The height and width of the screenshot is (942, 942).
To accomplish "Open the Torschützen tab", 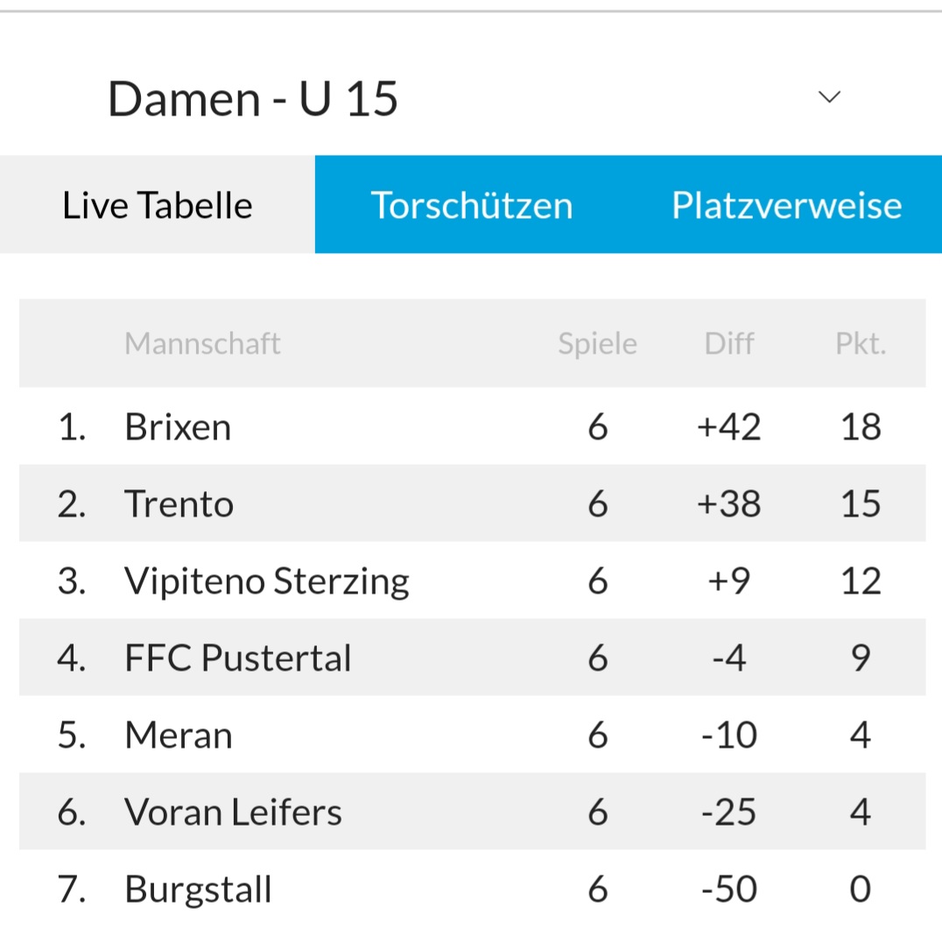I will 472,206.
